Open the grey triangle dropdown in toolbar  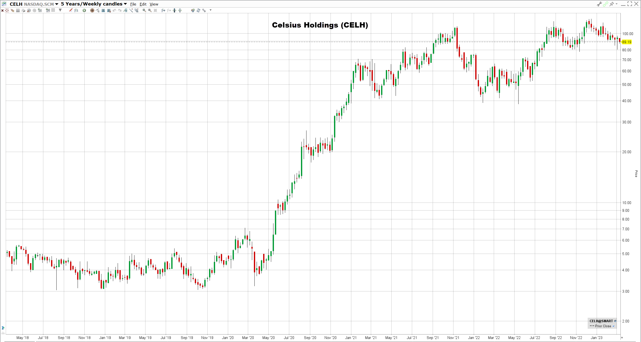tap(60, 10)
